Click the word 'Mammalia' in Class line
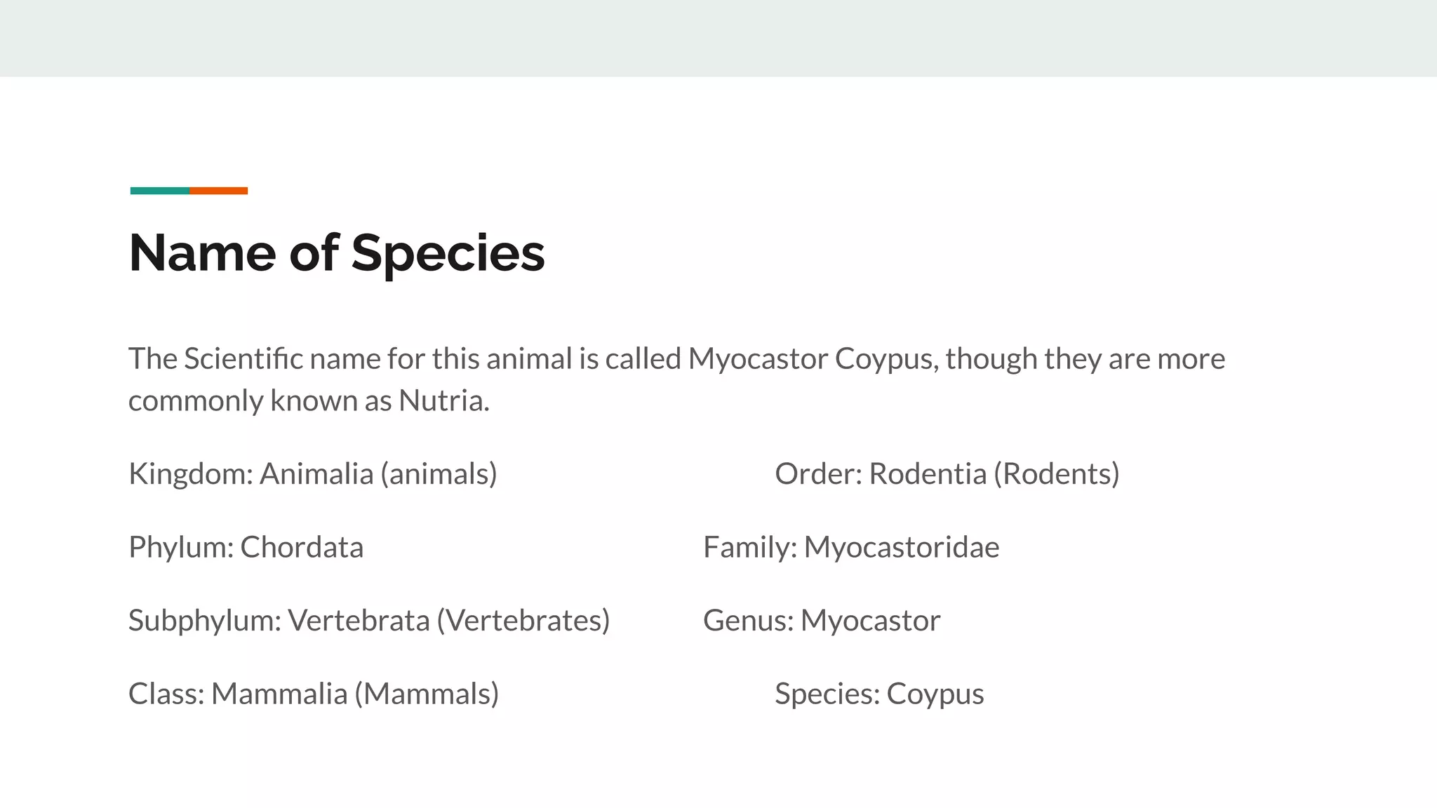The width and height of the screenshot is (1437, 808). [x=279, y=694]
